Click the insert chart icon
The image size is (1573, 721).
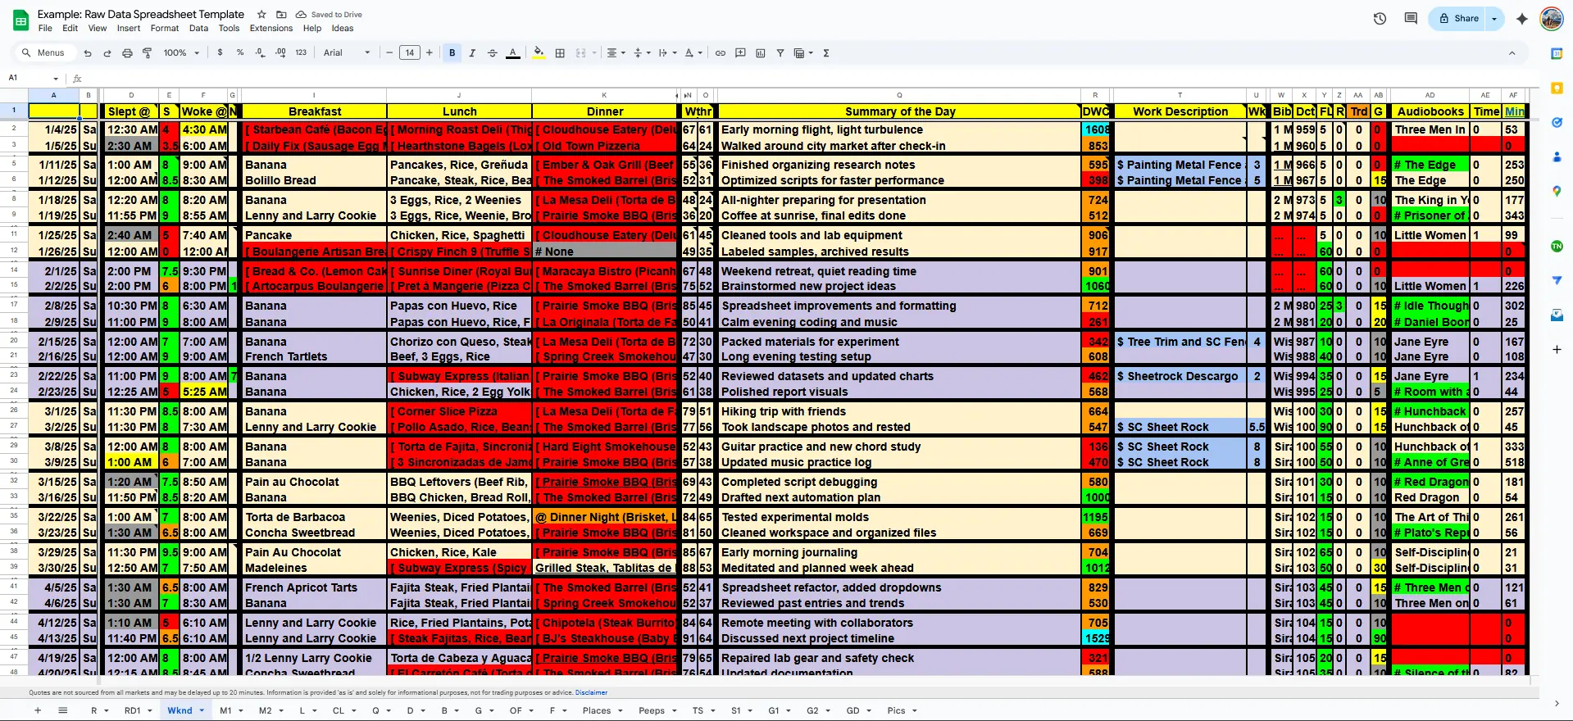coord(761,53)
